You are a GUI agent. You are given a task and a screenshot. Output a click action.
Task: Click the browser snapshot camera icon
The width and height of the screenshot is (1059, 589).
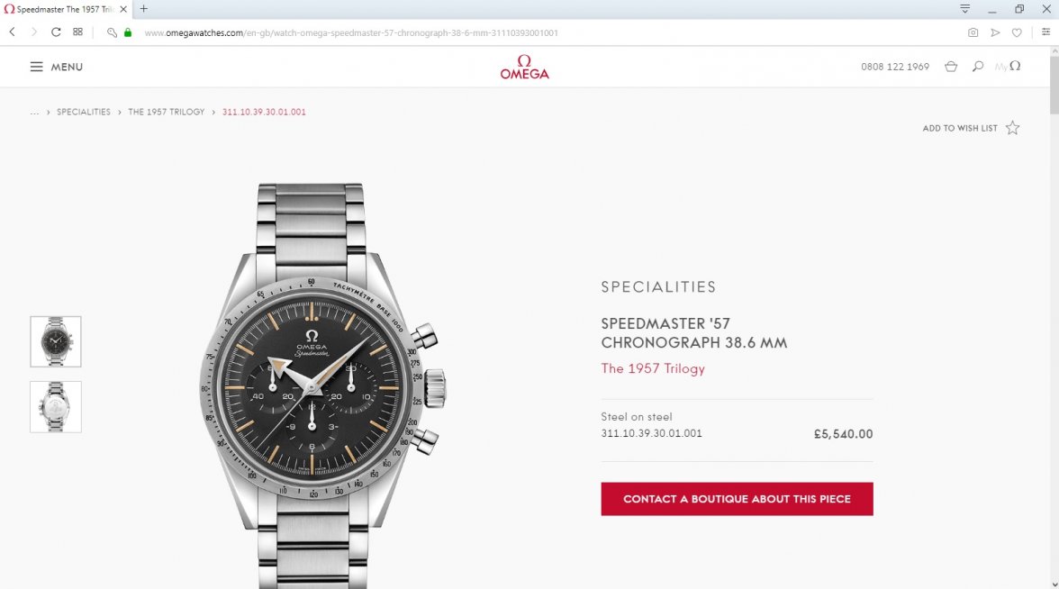coord(973,32)
